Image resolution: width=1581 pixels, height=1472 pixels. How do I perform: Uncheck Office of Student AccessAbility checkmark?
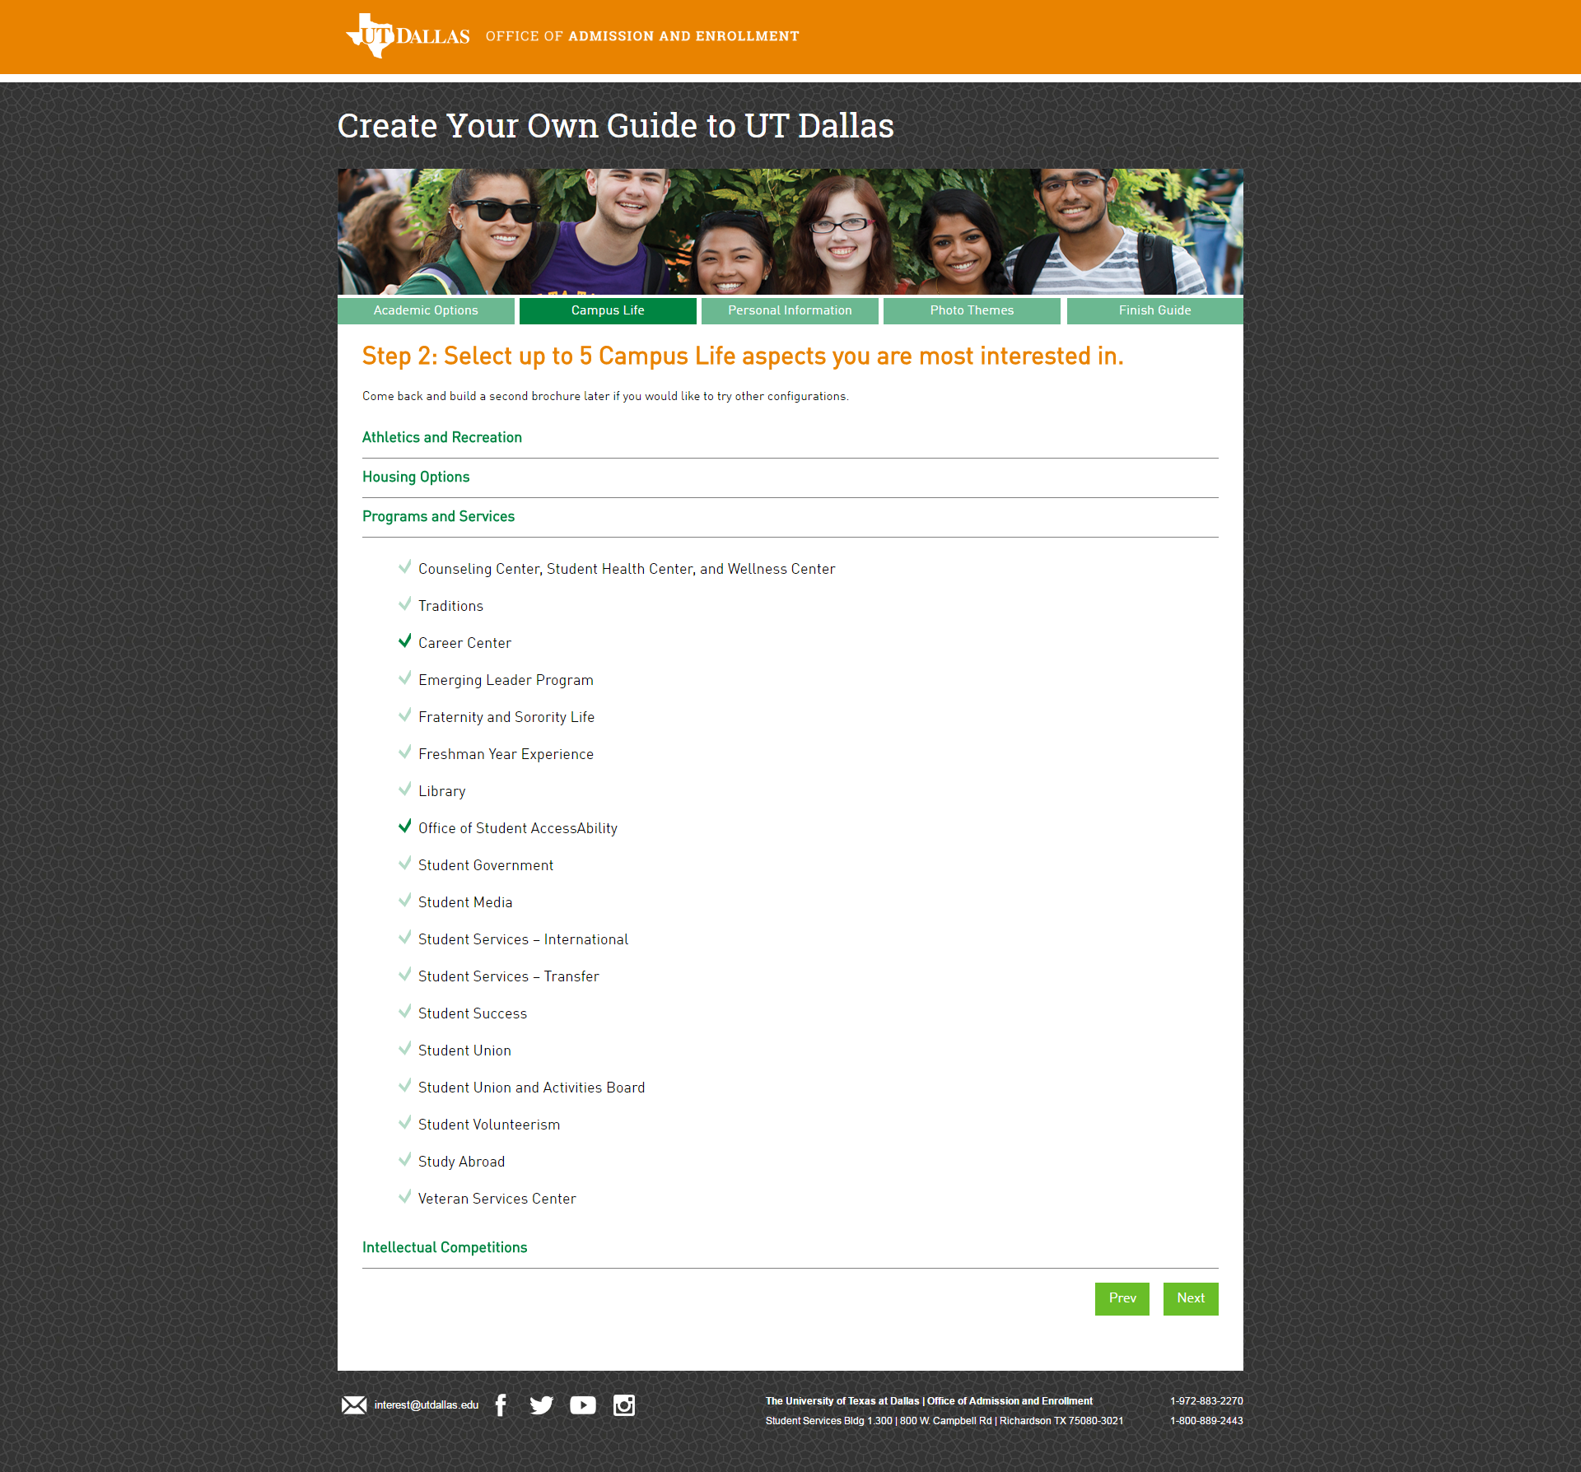[405, 827]
